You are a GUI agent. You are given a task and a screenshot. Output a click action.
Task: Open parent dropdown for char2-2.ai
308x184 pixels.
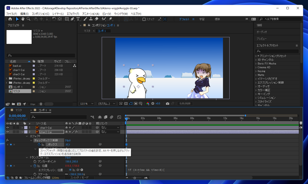(x=110, y=132)
